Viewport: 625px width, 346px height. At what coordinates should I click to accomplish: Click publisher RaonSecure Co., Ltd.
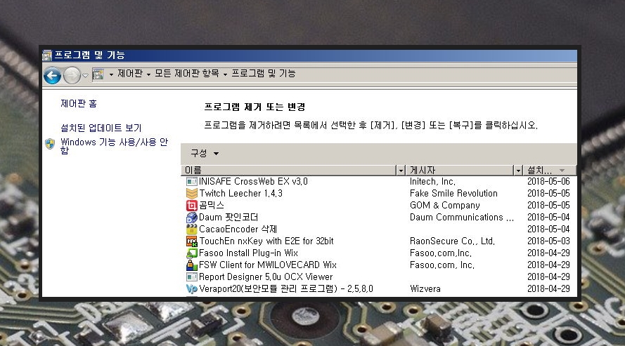pos(452,241)
